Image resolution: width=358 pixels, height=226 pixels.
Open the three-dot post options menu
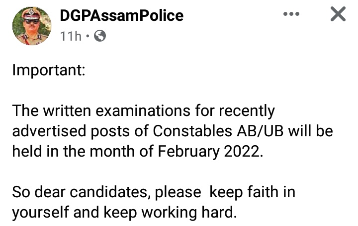291,14
